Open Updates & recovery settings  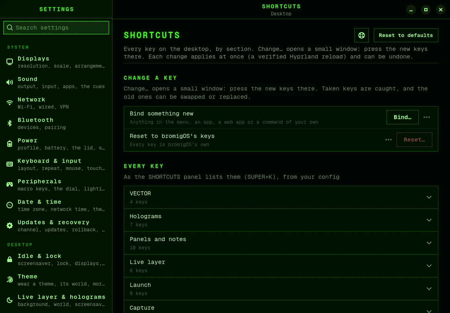tap(56, 226)
